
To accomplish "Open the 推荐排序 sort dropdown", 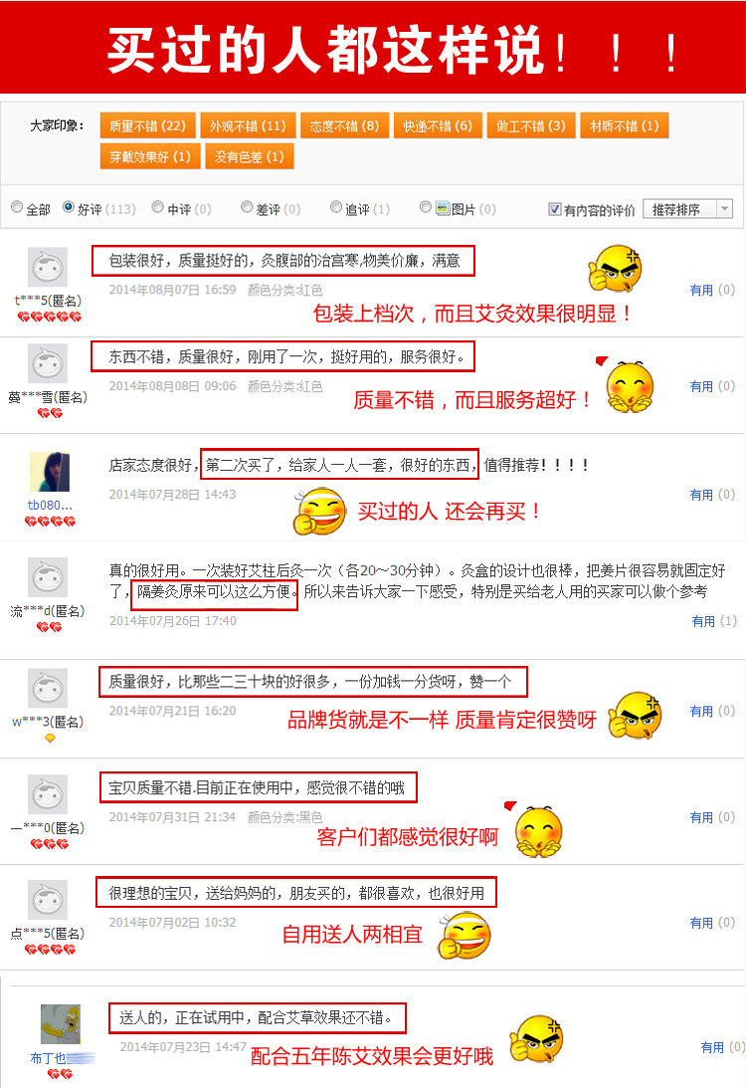I will (x=687, y=209).
